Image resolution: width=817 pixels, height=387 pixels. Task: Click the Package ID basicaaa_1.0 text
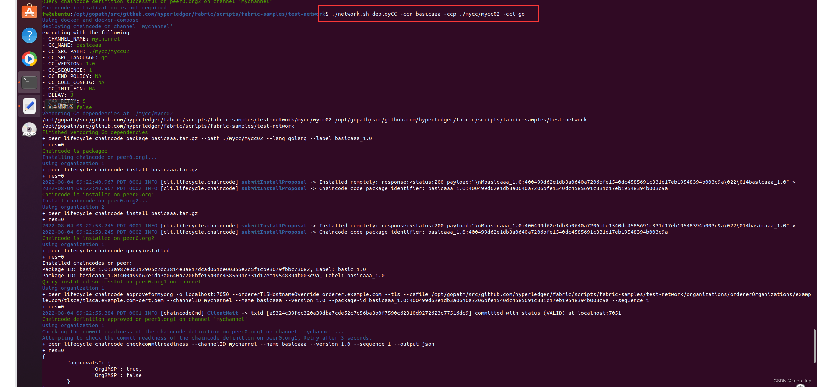coord(214,276)
